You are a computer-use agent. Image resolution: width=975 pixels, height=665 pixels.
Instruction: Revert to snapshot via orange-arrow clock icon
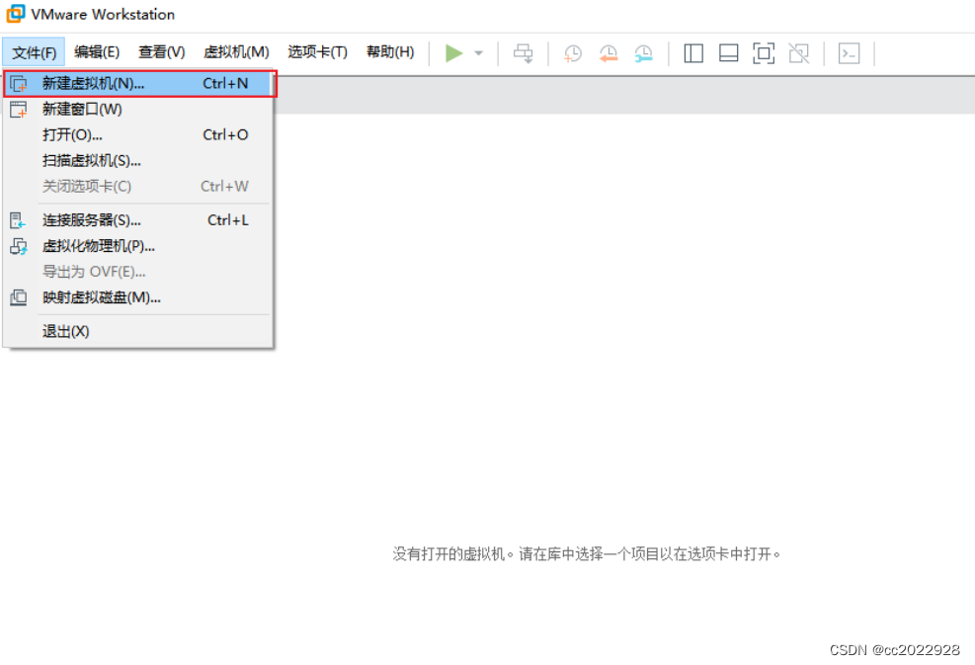609,53
